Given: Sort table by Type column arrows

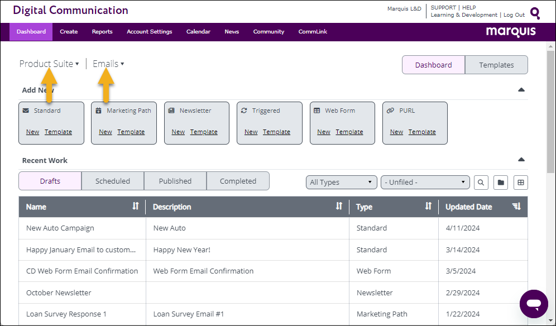Looking at the screenshot, I should coord(428,207).
